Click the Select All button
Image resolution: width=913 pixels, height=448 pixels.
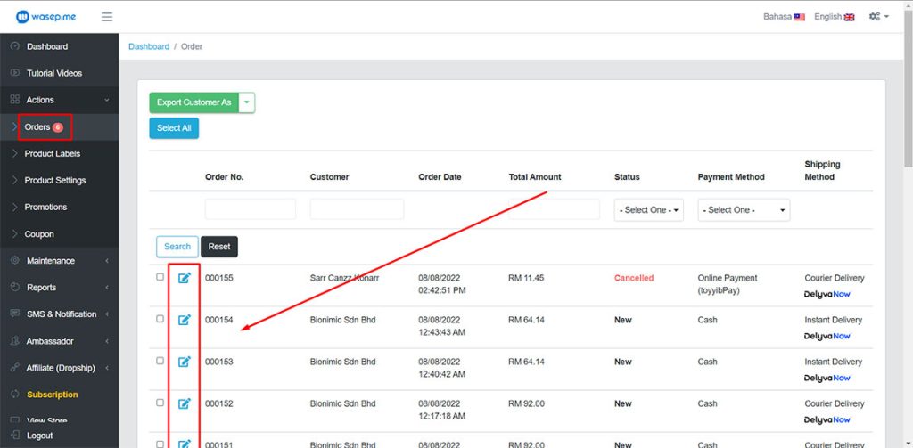(174, 128)
